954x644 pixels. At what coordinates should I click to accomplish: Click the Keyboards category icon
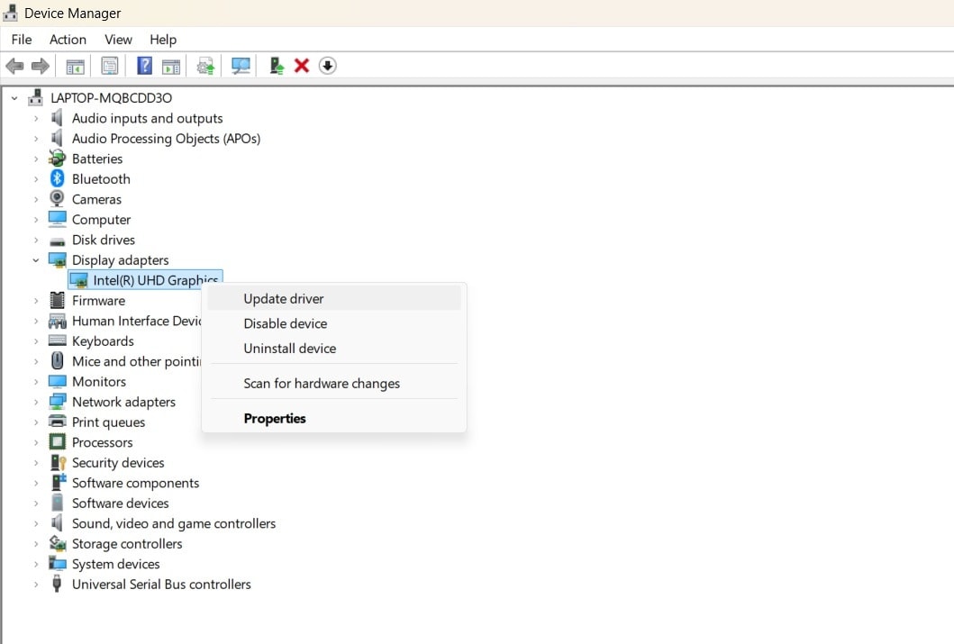57,340
